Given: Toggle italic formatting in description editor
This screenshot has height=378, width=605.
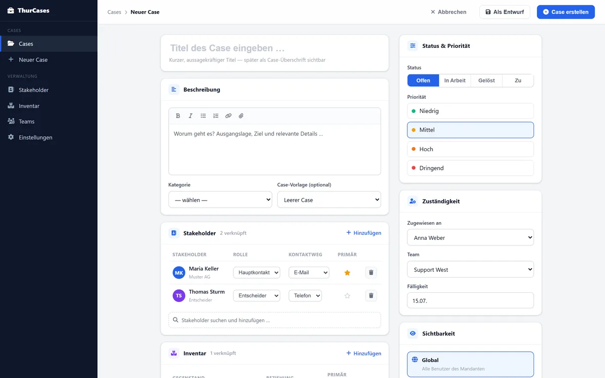Looking at the screenshot, I should coord(191,116).
